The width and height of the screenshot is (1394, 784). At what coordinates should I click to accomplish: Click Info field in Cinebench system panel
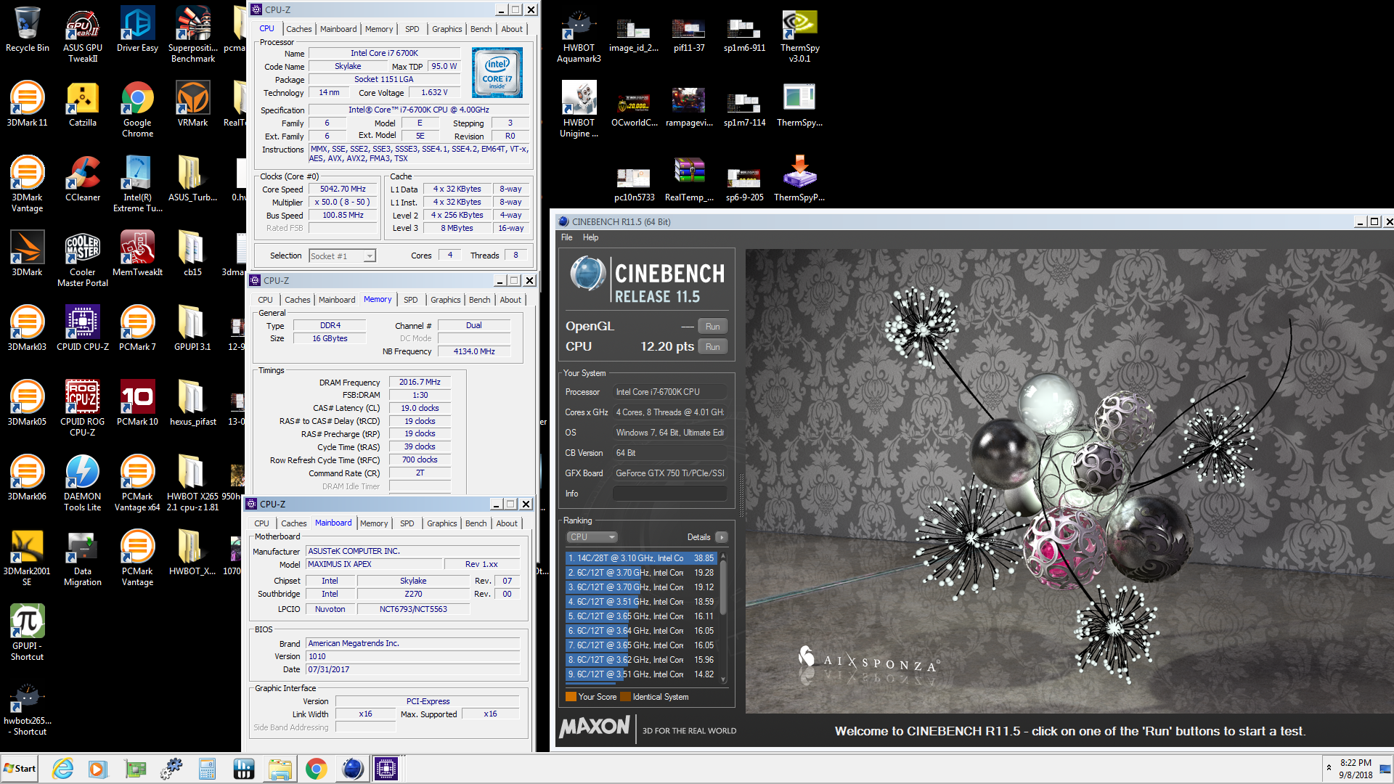point(670,494)
